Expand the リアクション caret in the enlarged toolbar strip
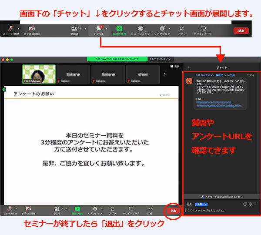 tap(169, 29)
